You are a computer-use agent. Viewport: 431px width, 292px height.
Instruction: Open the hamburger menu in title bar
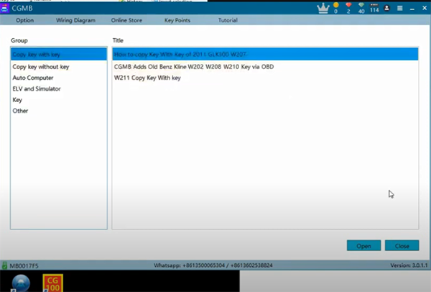coord(399,8)
